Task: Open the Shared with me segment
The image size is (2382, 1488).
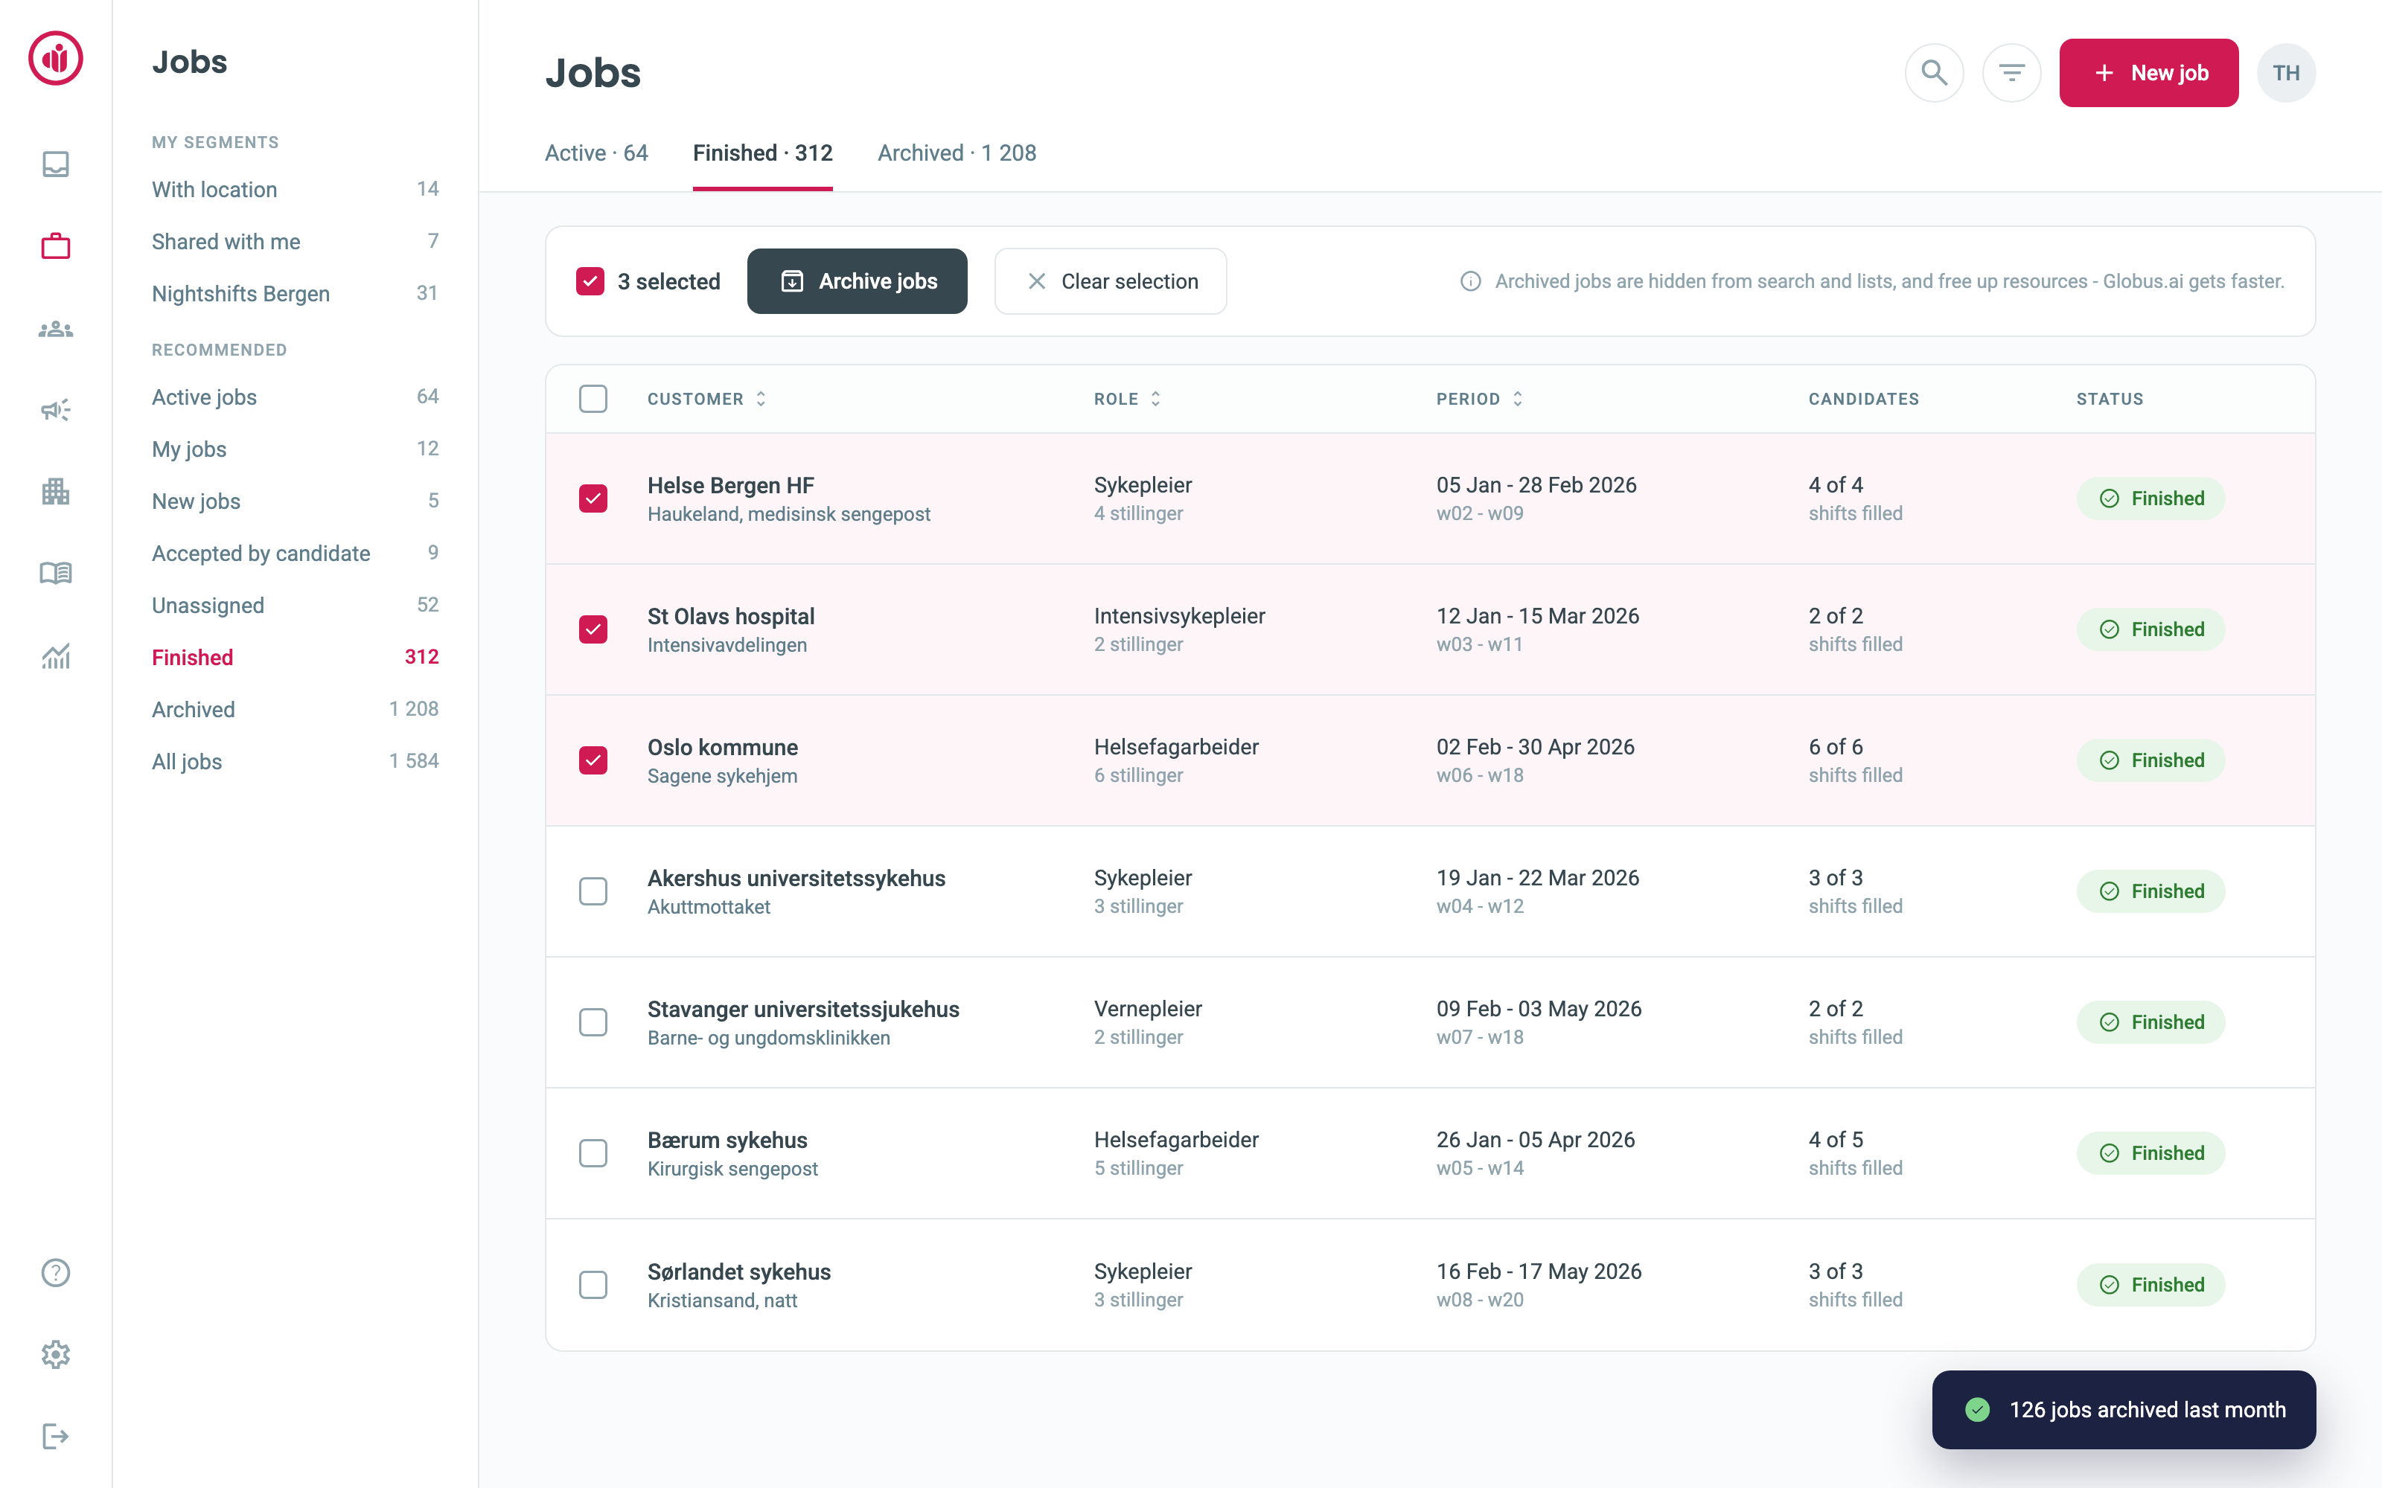Action: [294, 241]
